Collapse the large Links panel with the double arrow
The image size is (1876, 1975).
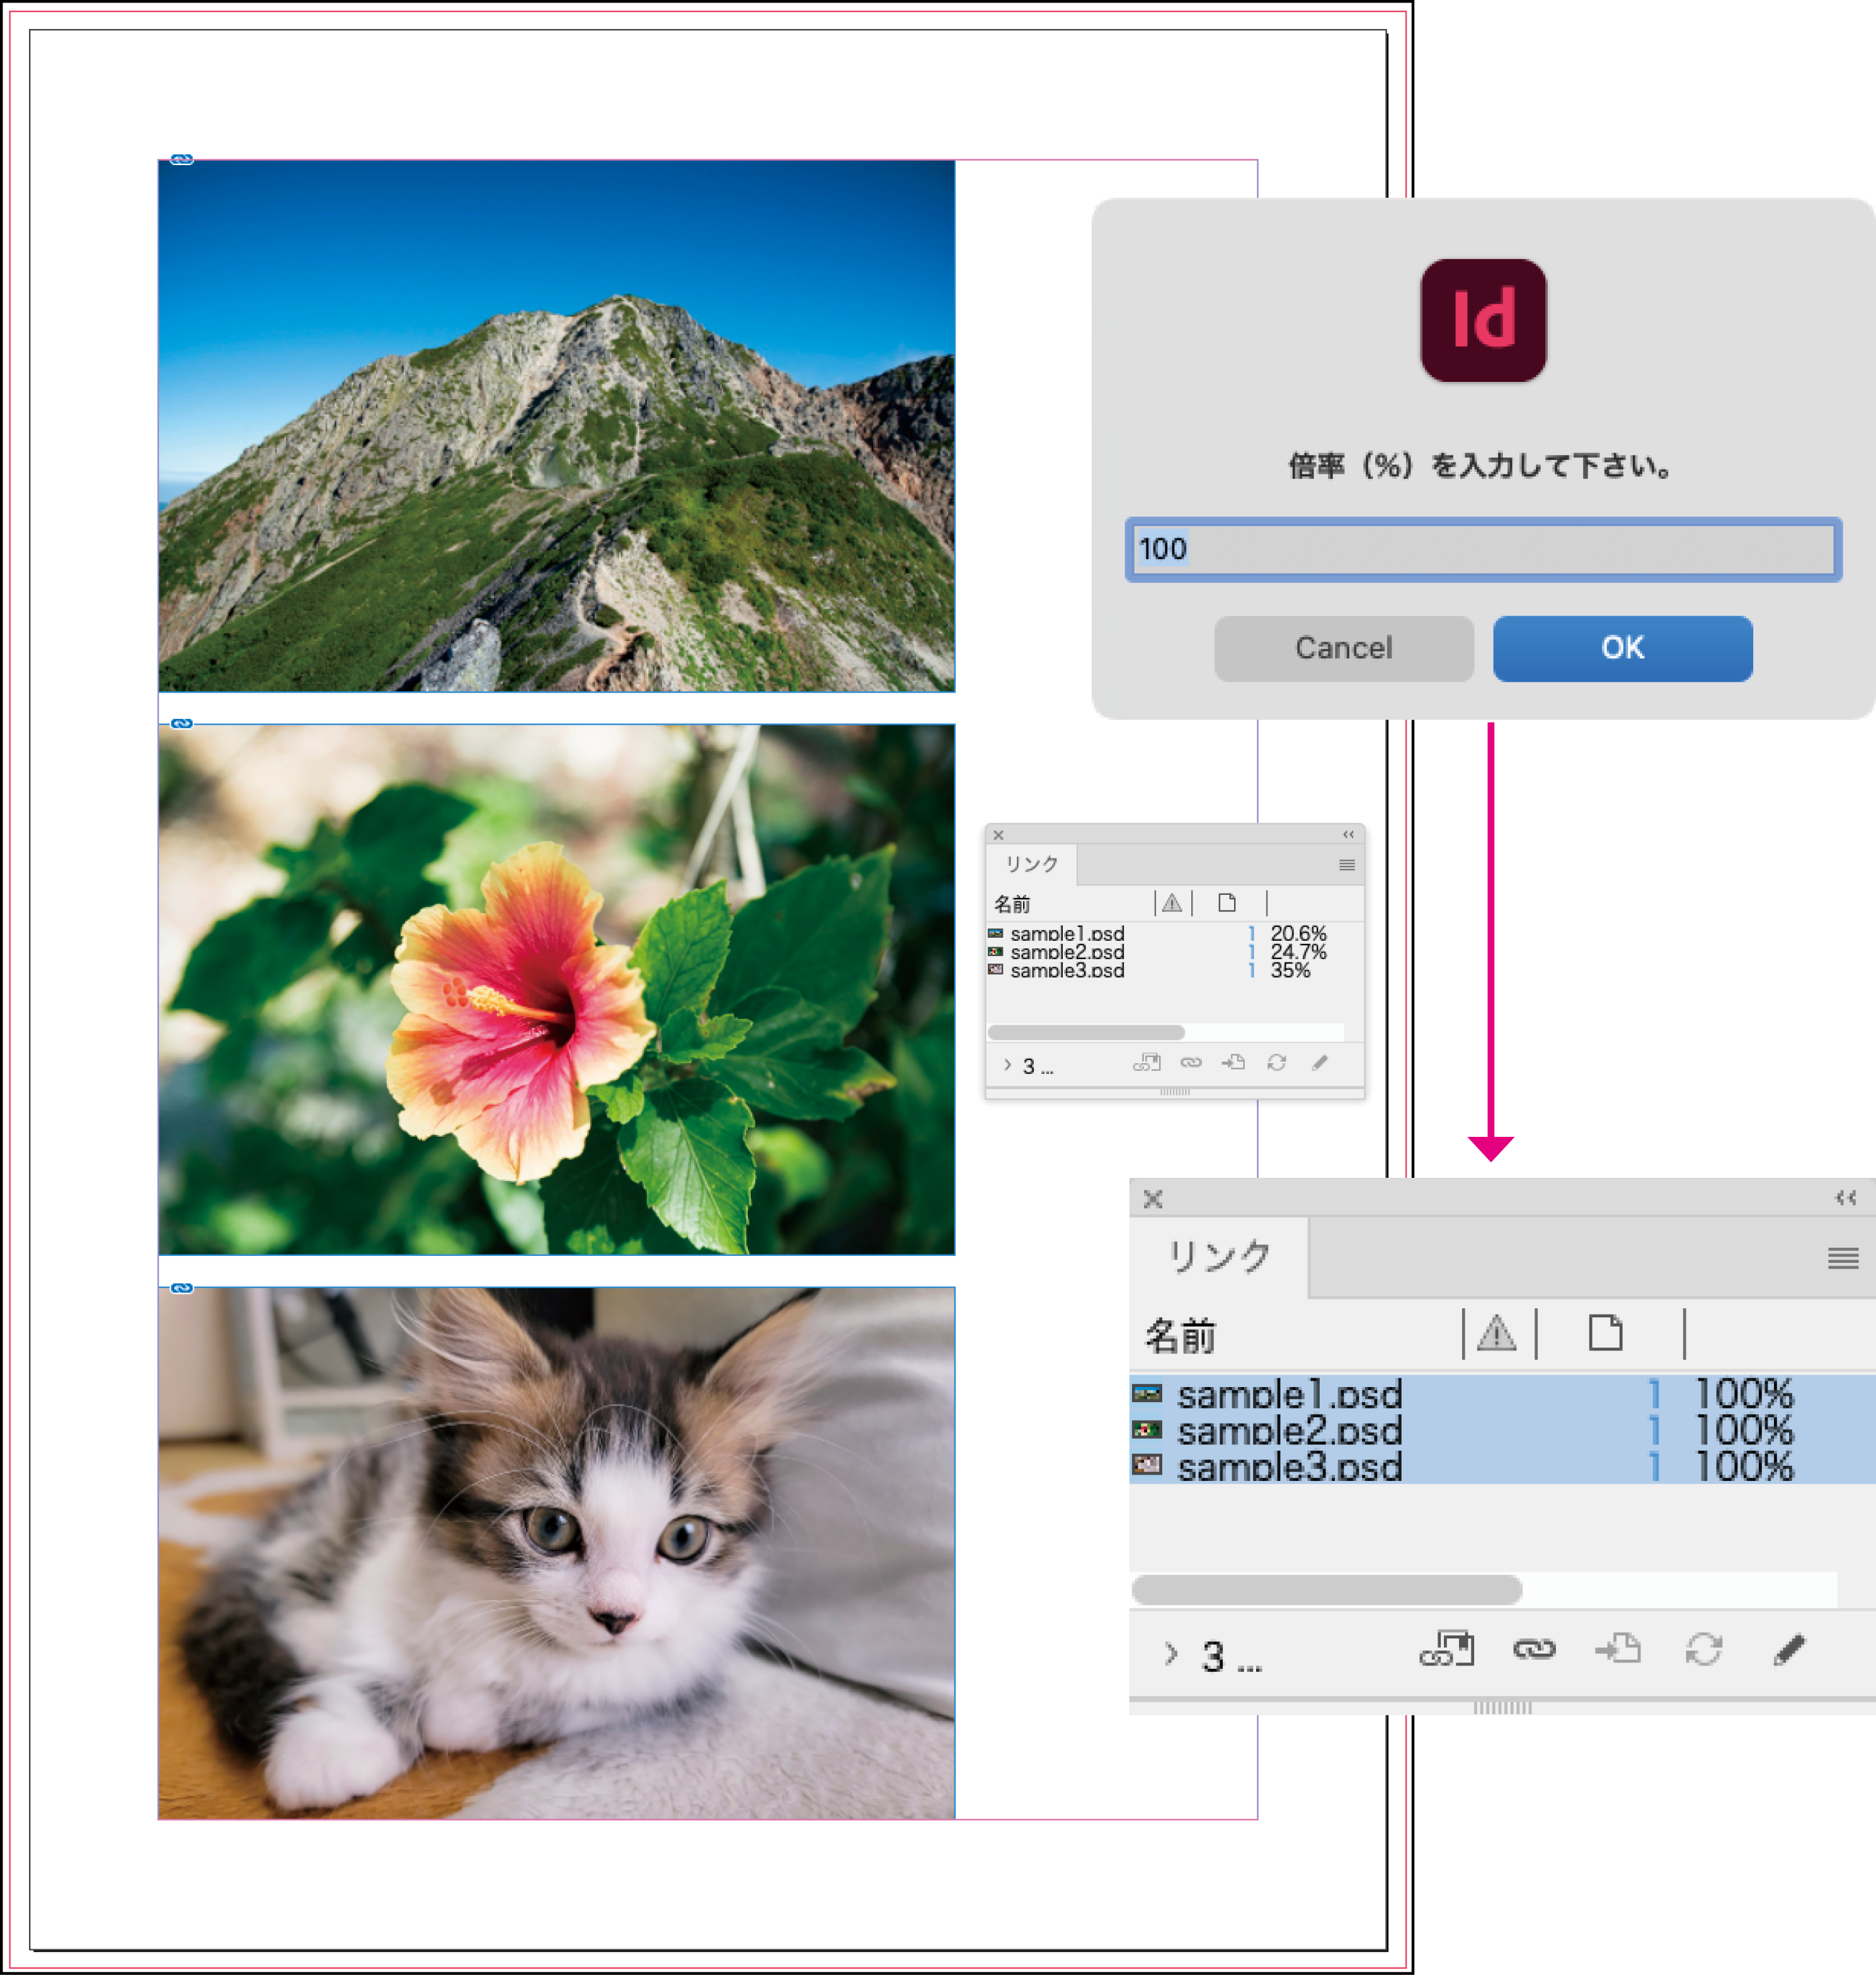coord(1845,1199)
